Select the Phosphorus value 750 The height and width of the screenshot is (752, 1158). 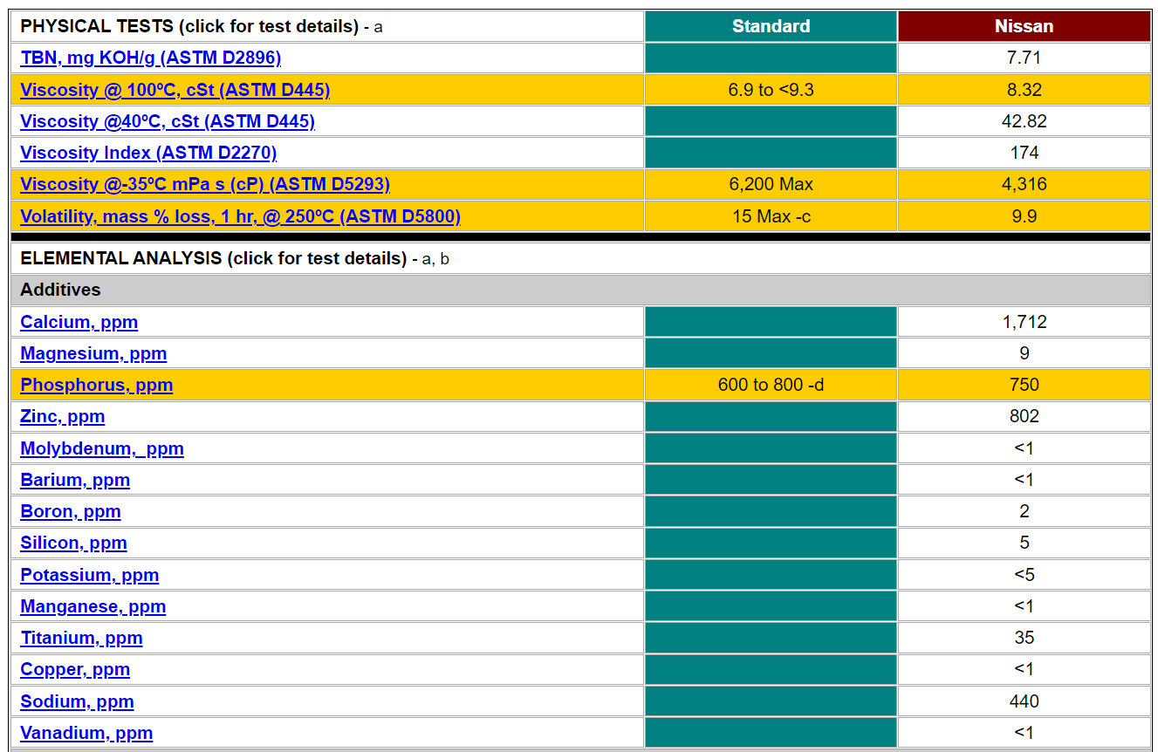[x=1024, y=385]
